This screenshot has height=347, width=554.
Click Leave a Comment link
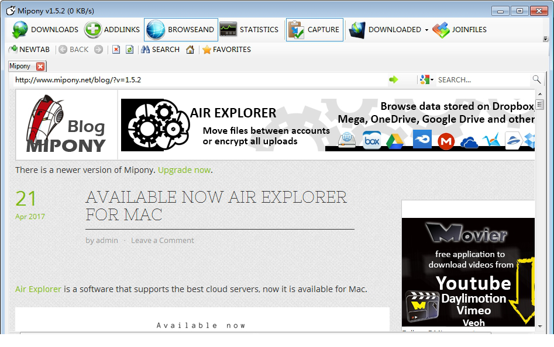pos(163,241)
